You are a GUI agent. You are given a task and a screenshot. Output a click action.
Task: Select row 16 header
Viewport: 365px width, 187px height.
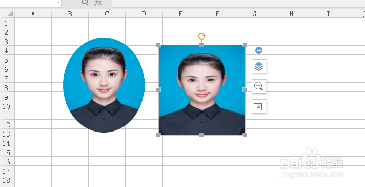pyautogui.click(x=7, y=161)
